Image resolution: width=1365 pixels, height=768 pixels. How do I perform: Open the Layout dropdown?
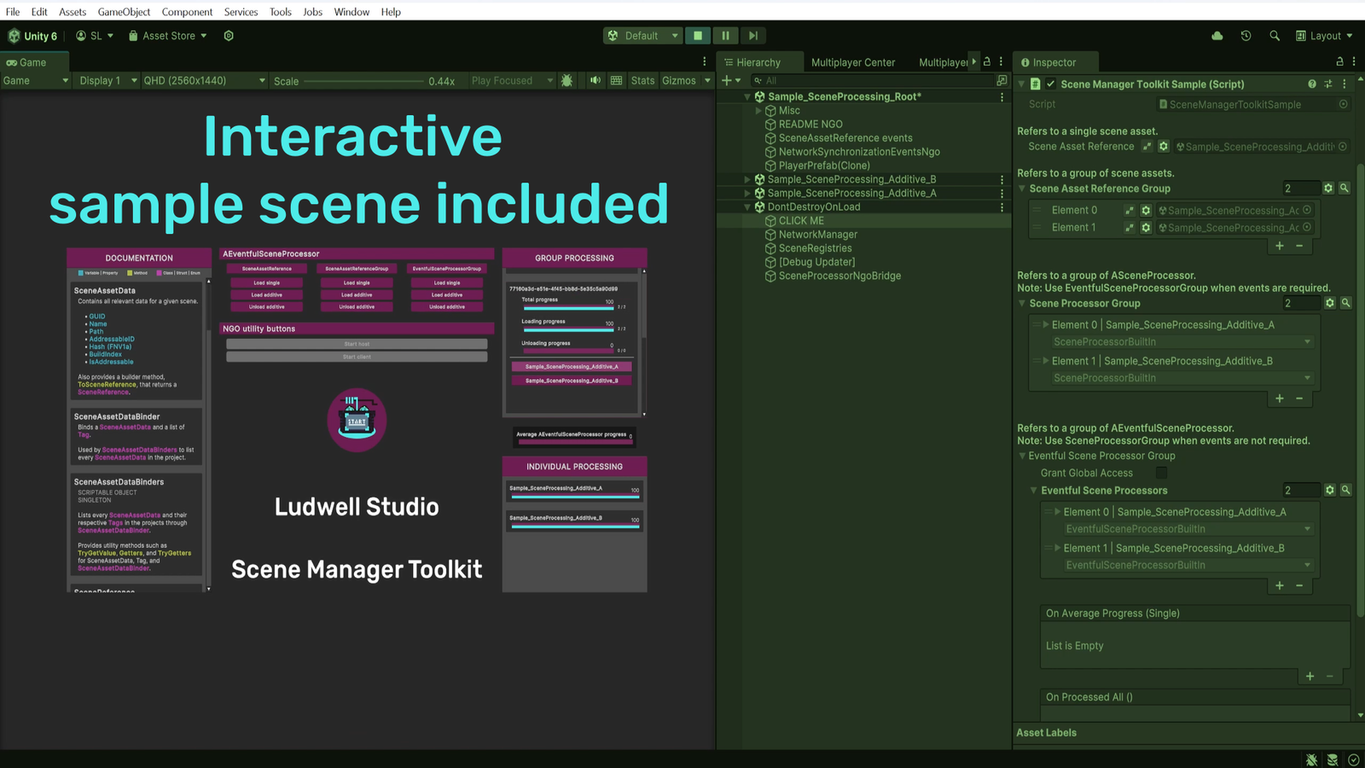1324,36
